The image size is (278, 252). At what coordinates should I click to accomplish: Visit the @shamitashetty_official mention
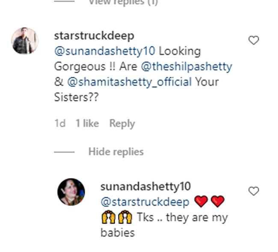point(130,82)
